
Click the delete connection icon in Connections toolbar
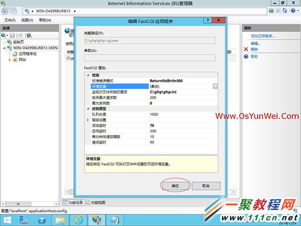29,35
